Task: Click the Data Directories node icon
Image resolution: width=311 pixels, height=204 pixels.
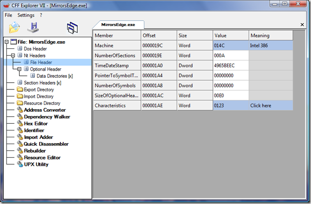Action: (x=33, y=76)
